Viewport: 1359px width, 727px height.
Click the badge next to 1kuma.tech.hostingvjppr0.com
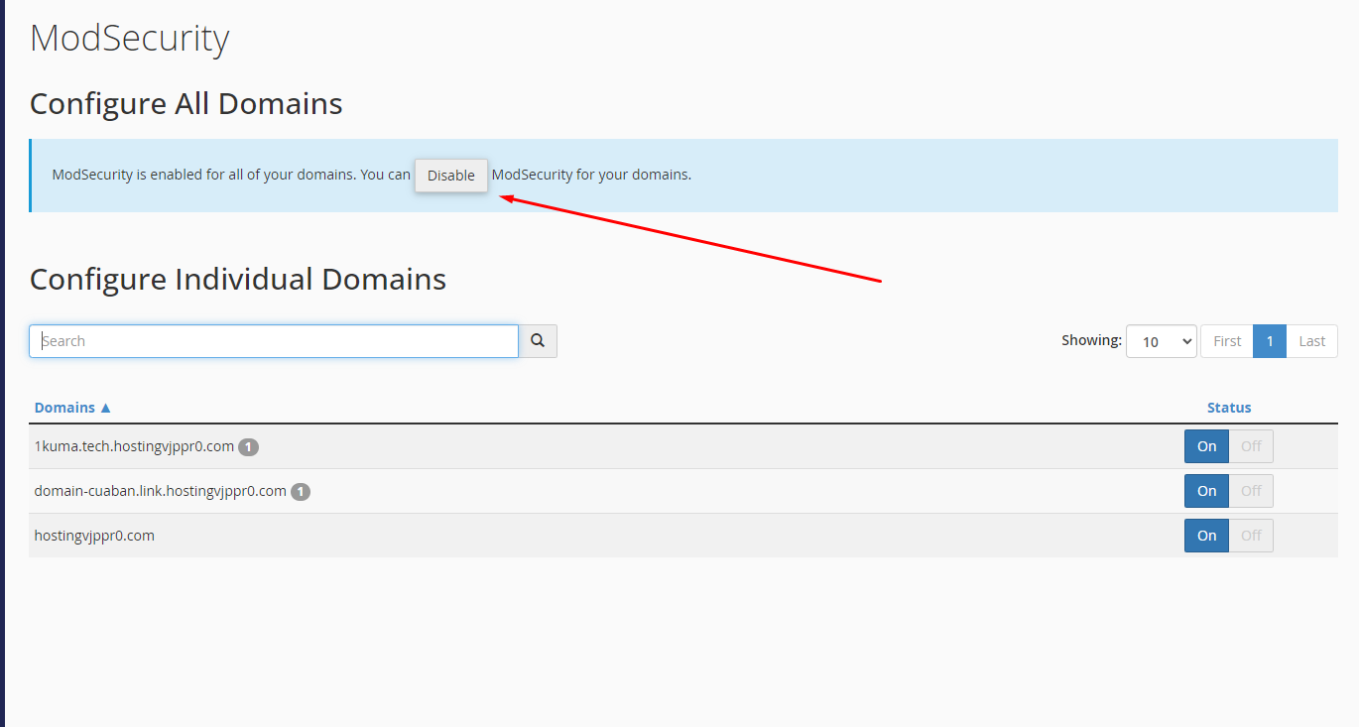point(248,447)
